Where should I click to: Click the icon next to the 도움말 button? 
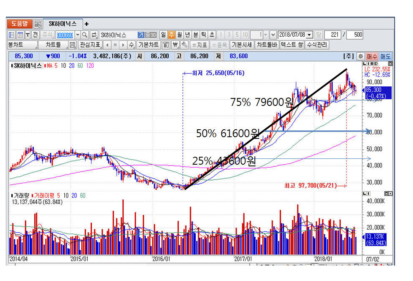tap(38, 24)
